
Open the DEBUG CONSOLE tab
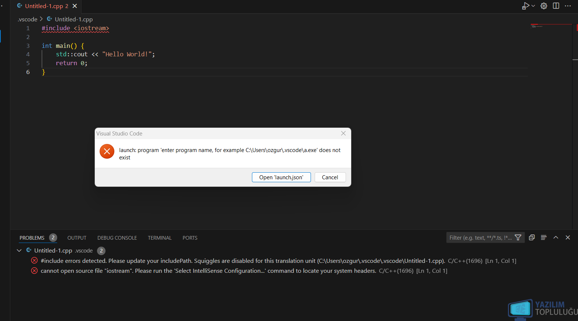pyautogui.click(x=117, y=238)
